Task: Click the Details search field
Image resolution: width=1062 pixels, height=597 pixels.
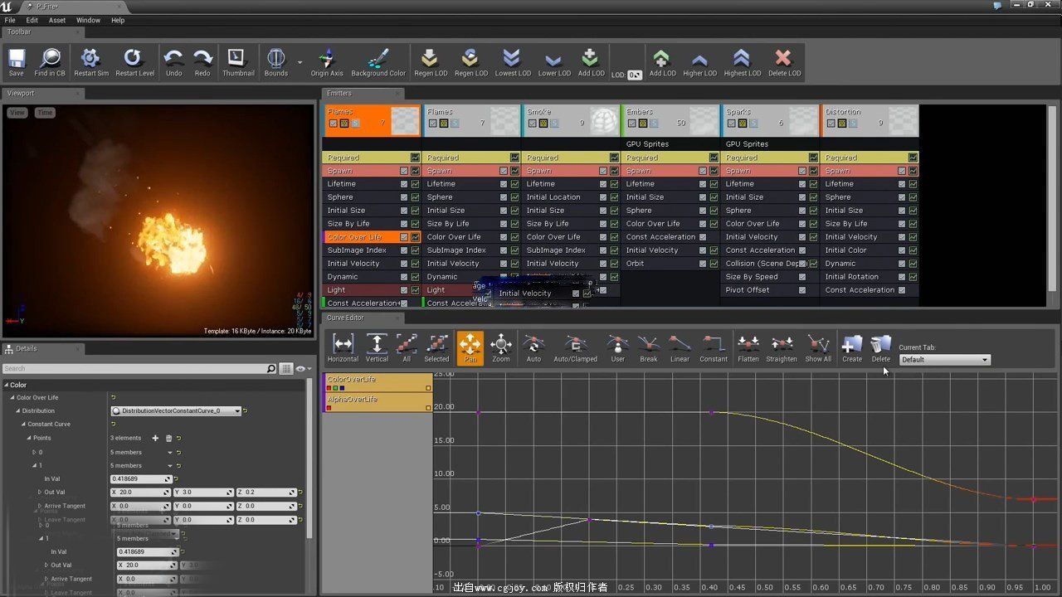Action: (x=139, y=369)
